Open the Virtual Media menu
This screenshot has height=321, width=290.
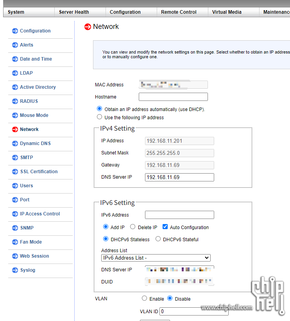point(227,12)
